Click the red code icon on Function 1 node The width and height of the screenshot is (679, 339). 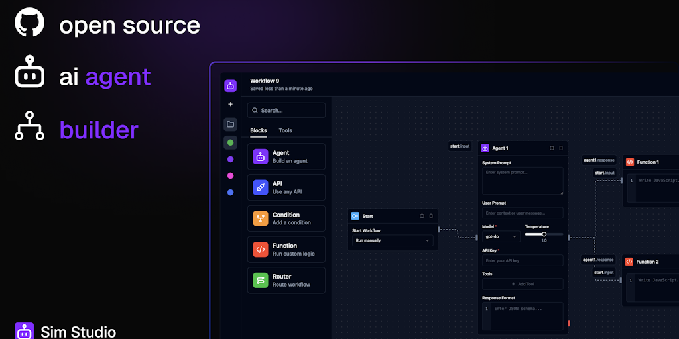click(x=630, y=162)
